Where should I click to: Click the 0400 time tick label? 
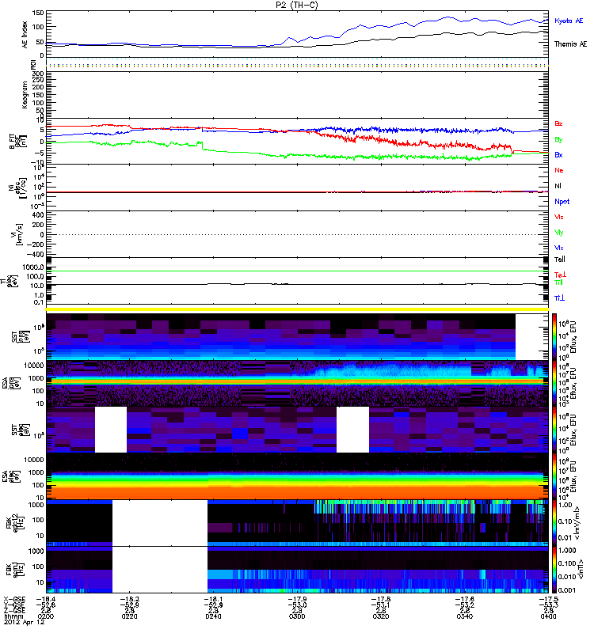pos(548,616)
